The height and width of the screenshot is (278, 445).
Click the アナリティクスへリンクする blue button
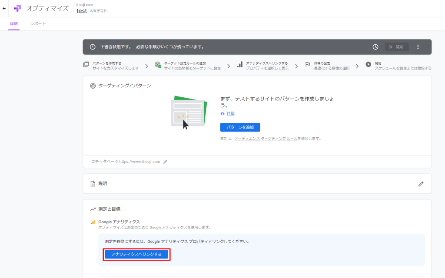[x=136, y=254]
